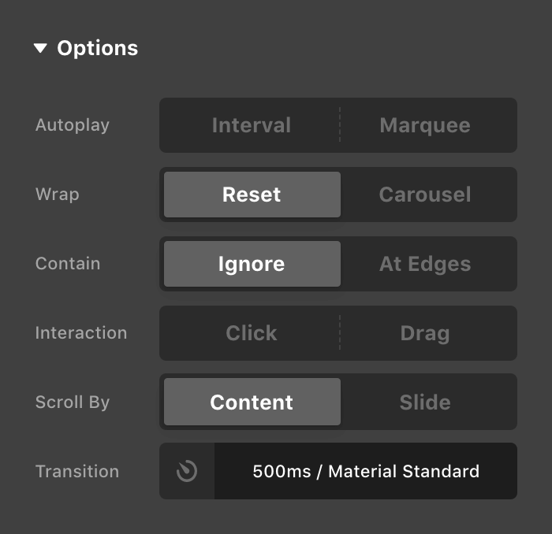The height and width of the screenshot is (534, 552).
Task: Click the Wrap setting label
Action: coord(58,195)
